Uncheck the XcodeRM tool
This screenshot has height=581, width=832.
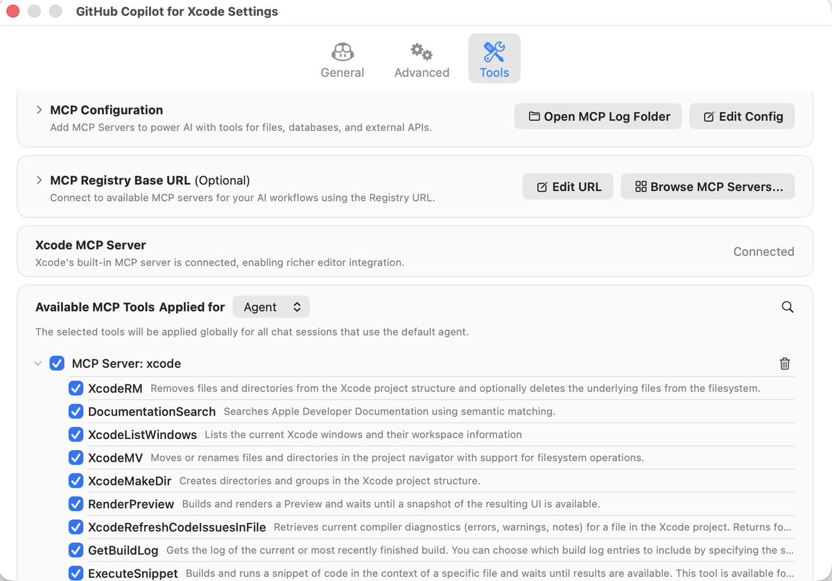coord(76,388)
